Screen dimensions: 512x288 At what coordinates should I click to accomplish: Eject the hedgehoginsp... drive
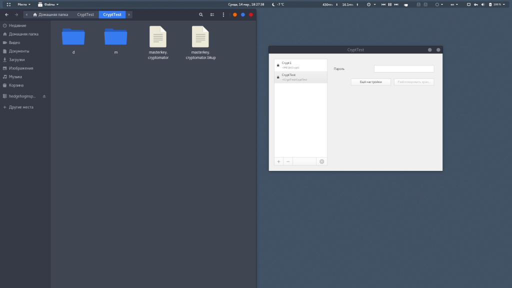pyautogui.click(x=44, y=96)
